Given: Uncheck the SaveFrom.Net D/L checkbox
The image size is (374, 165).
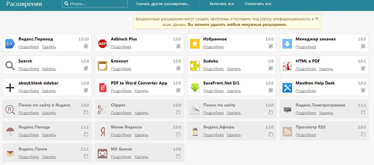Looking at the screenshot, I should point(271,90).
